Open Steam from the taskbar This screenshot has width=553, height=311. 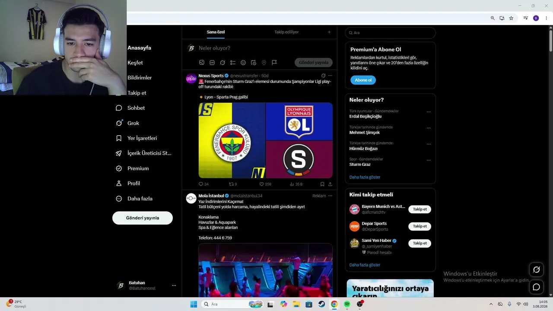pyautogui.click(x=321, y=304)
